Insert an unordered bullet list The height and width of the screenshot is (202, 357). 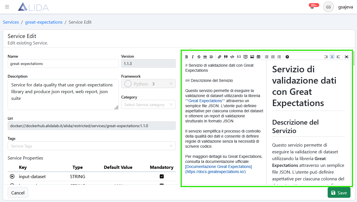(x=267, y=57)
